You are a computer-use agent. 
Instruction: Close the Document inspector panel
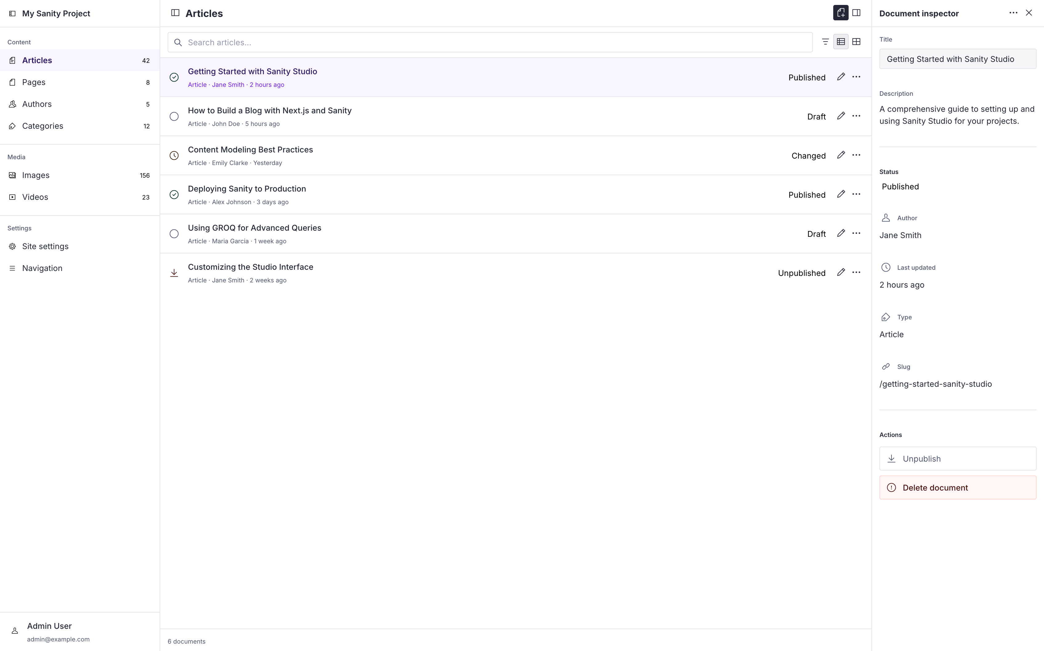[x=1029, y=13]
